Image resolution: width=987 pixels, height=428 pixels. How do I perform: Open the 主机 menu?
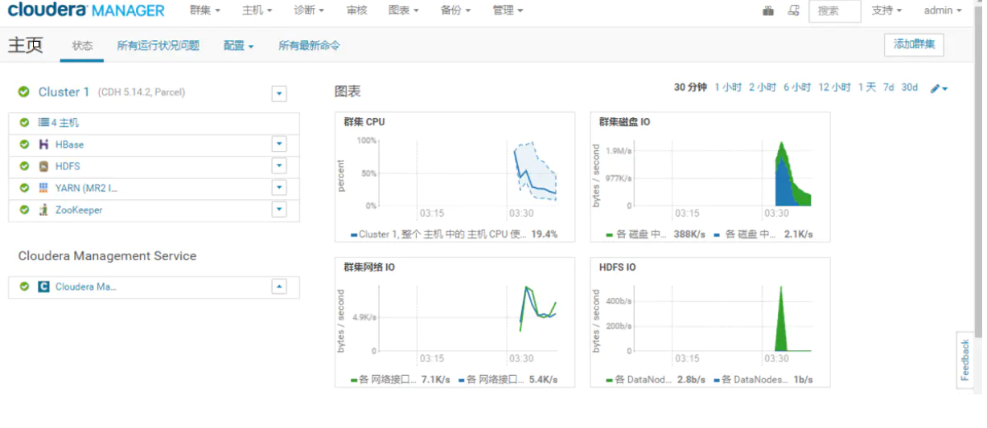(257, 10)
